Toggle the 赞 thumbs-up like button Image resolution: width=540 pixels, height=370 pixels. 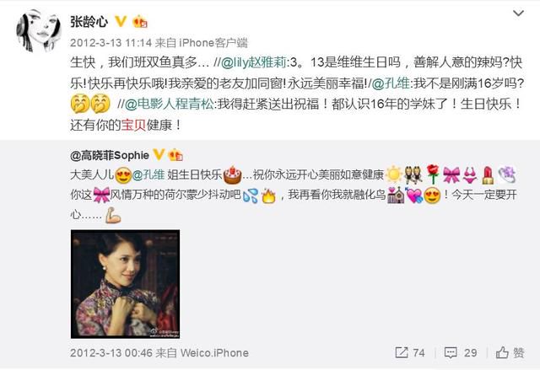pyautogui.click(x=510, y=352)
